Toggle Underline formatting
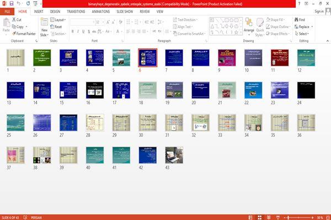The width and height of the screenshot is (331, 220). coord(83,31)
